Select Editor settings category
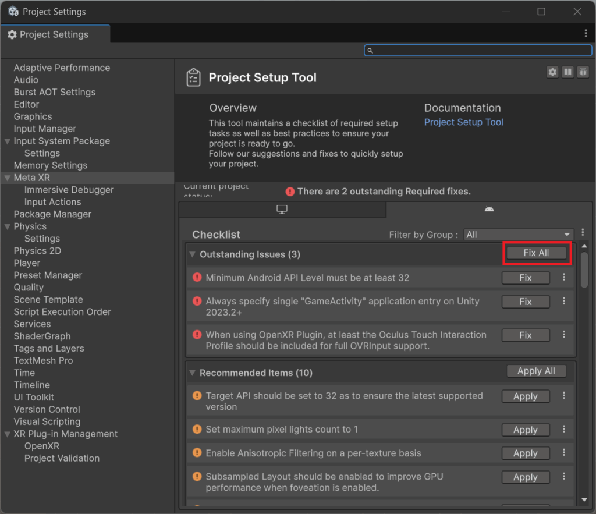Image resolution: width=596 pixels, height=514 pixels. click(27, 104)
